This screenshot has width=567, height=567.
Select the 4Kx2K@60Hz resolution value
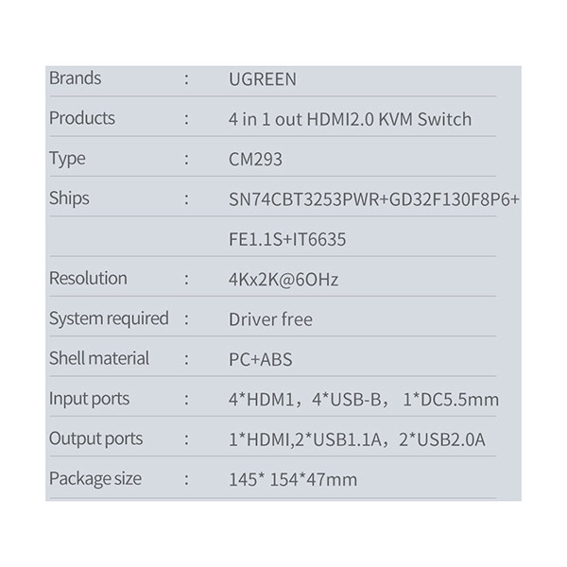283,280
